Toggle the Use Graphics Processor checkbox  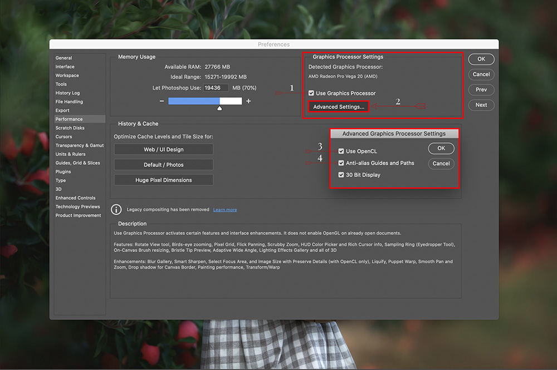(311, 93)
